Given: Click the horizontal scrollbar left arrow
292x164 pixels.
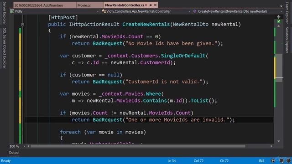Looking at the screenshot, I should tap(28, 146).
